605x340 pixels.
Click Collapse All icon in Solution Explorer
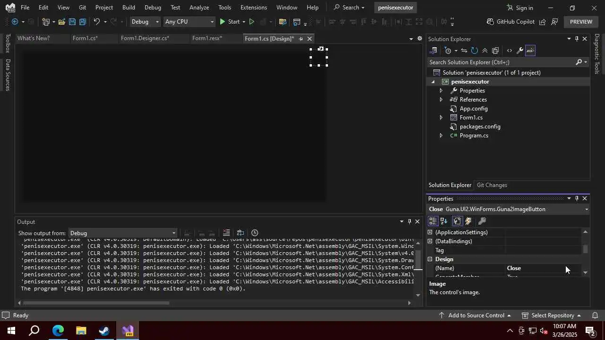(x=485, y=51)
